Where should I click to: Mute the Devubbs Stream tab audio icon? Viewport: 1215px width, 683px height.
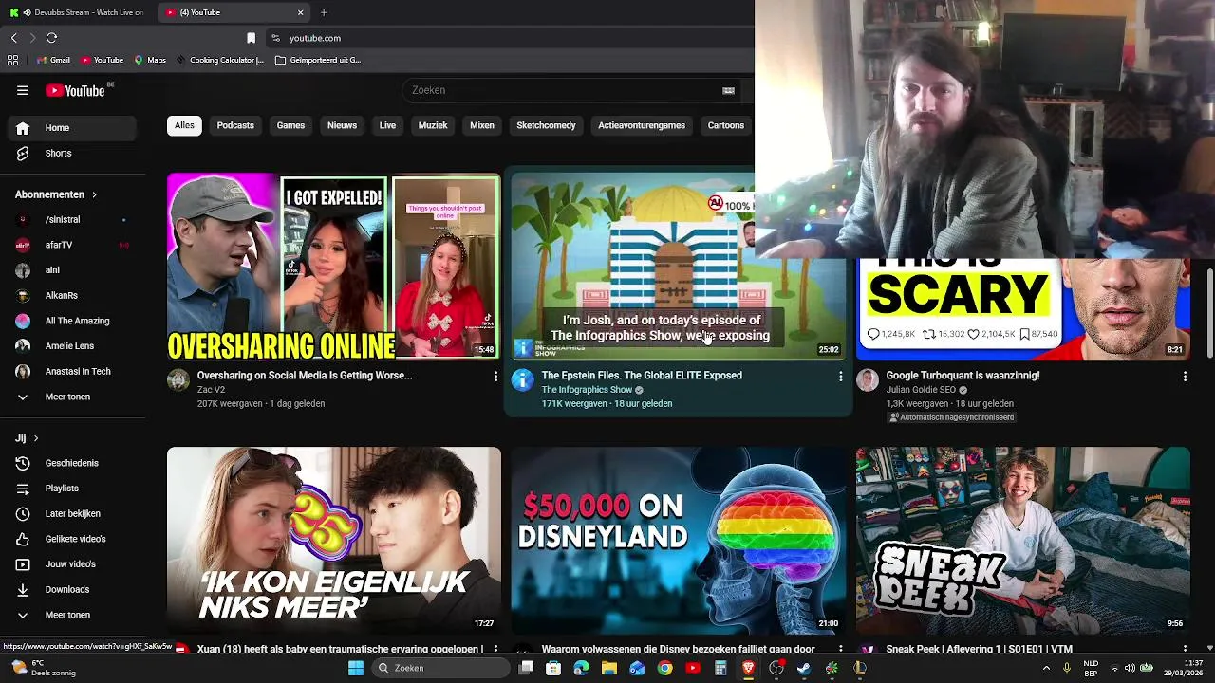tap(27, 12)
